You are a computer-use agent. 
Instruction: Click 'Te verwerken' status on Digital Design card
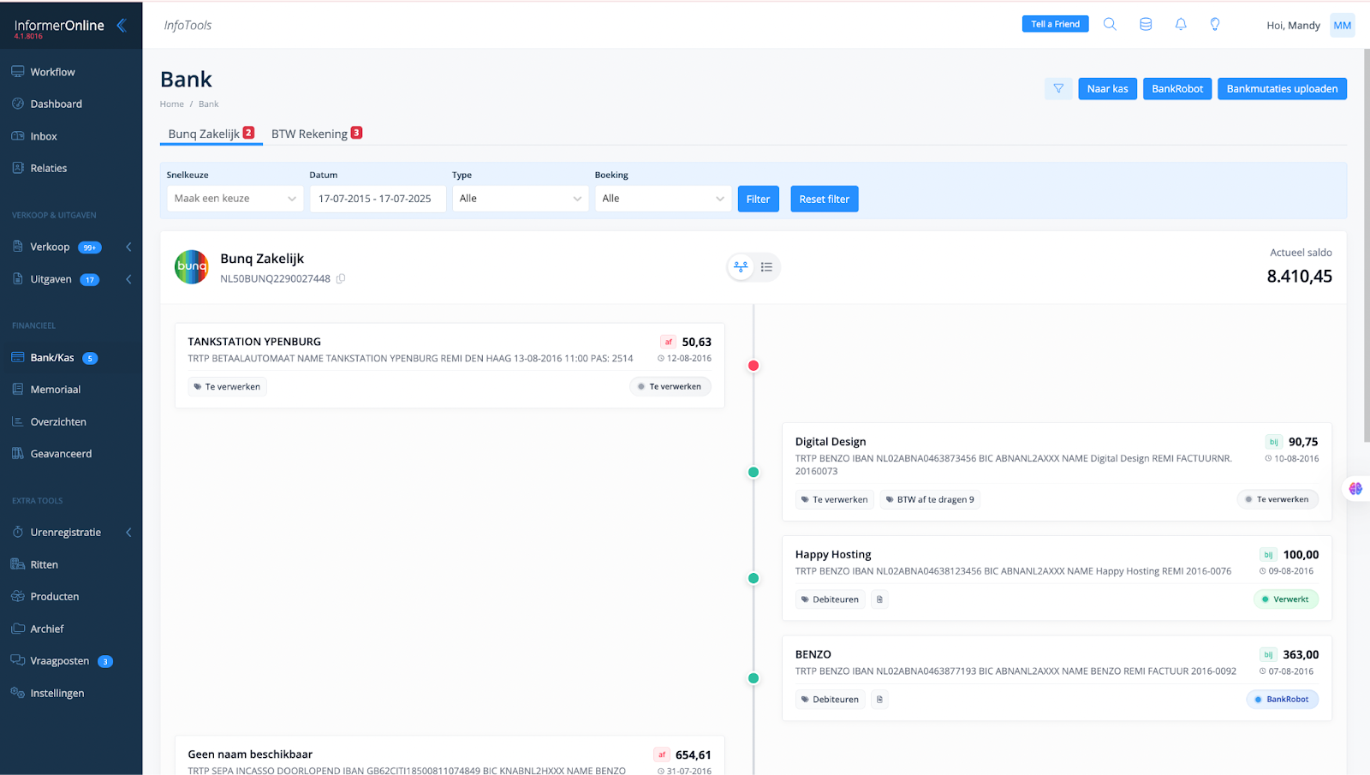coord(1278,499)
